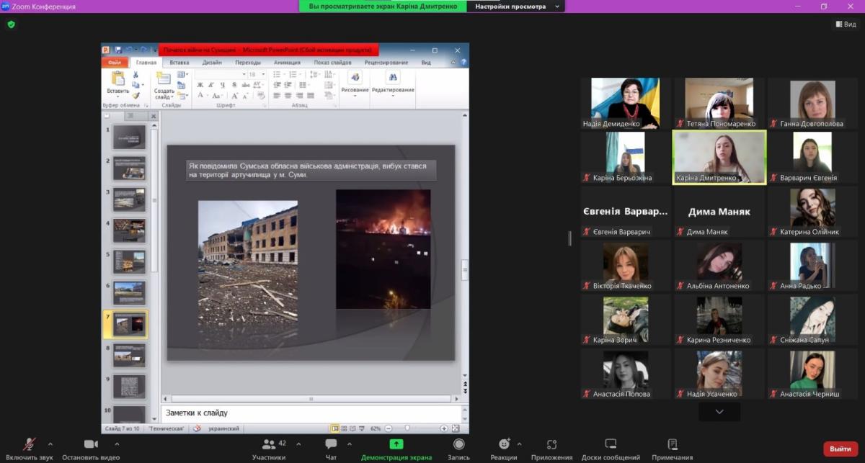Open Доски сообщений whiteboards

611,445
